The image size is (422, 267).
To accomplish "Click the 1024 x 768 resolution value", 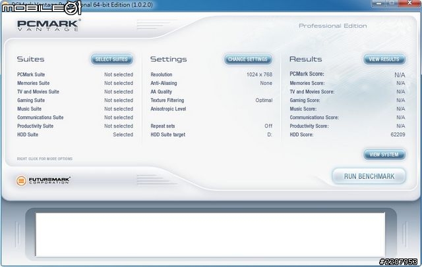I will (x=259, y=74).
